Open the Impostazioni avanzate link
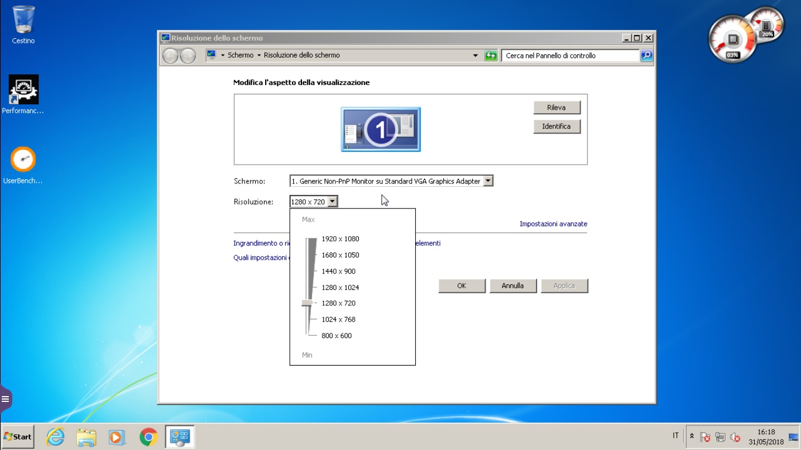The image size is (801, 450). pos(553,224)
